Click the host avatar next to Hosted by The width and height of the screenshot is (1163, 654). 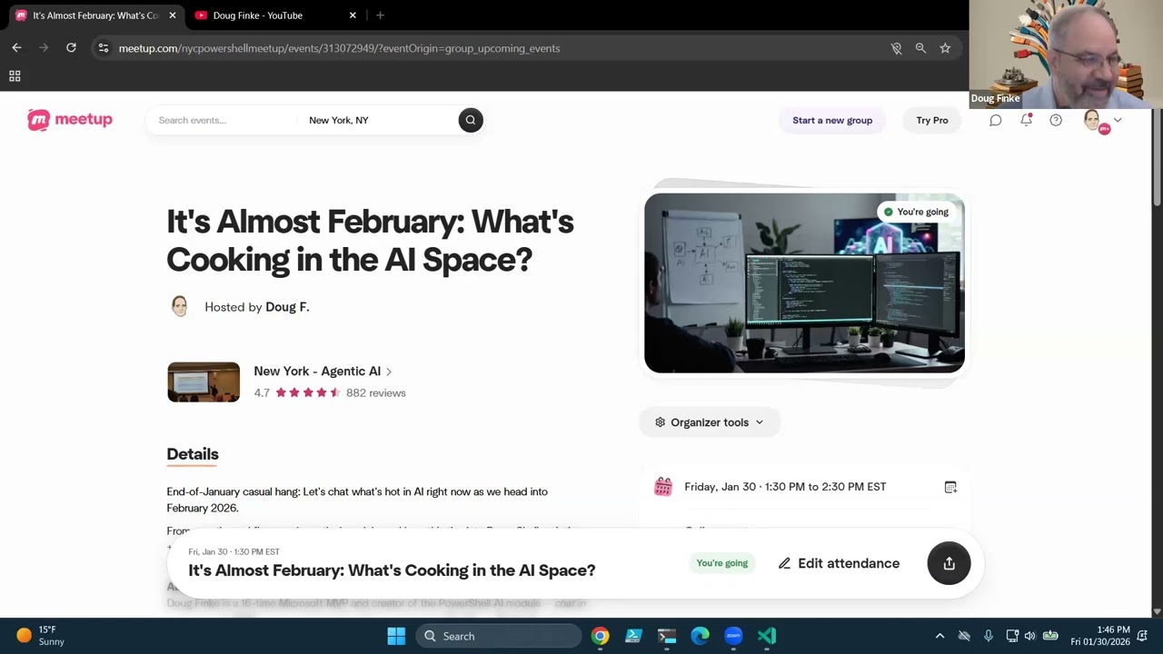(x=179, y=307)
